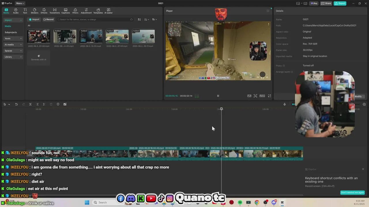Close the keyboard shortcut conflict notification
This screenshot has width=369, height=207.
click(x=363, y=169)
